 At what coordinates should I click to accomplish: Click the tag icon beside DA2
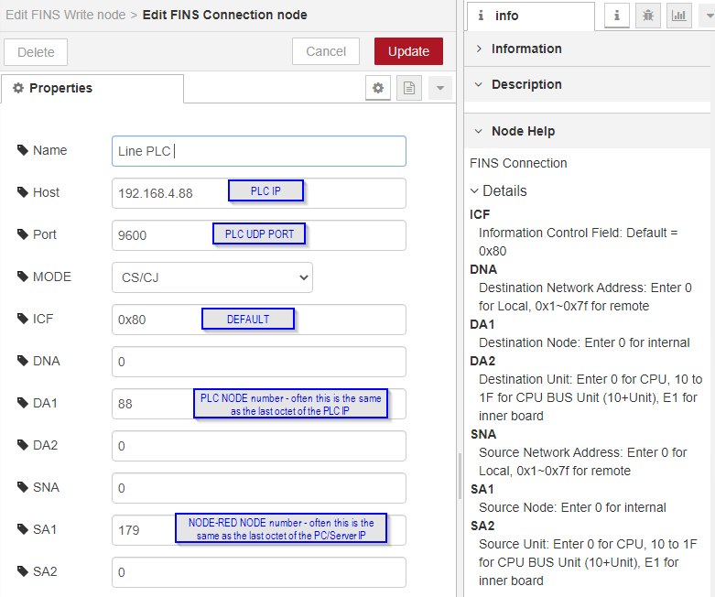pyautogui.click(x=22, y=445)
